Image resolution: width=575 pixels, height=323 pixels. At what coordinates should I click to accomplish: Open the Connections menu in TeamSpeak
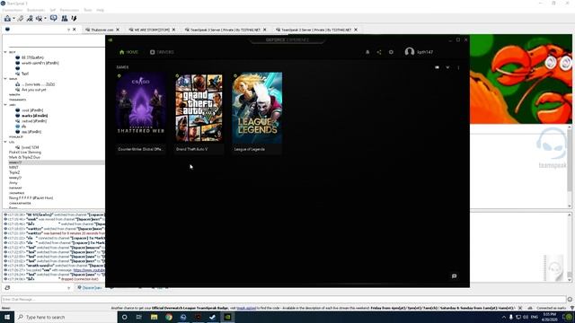click(x=12, y=10)
